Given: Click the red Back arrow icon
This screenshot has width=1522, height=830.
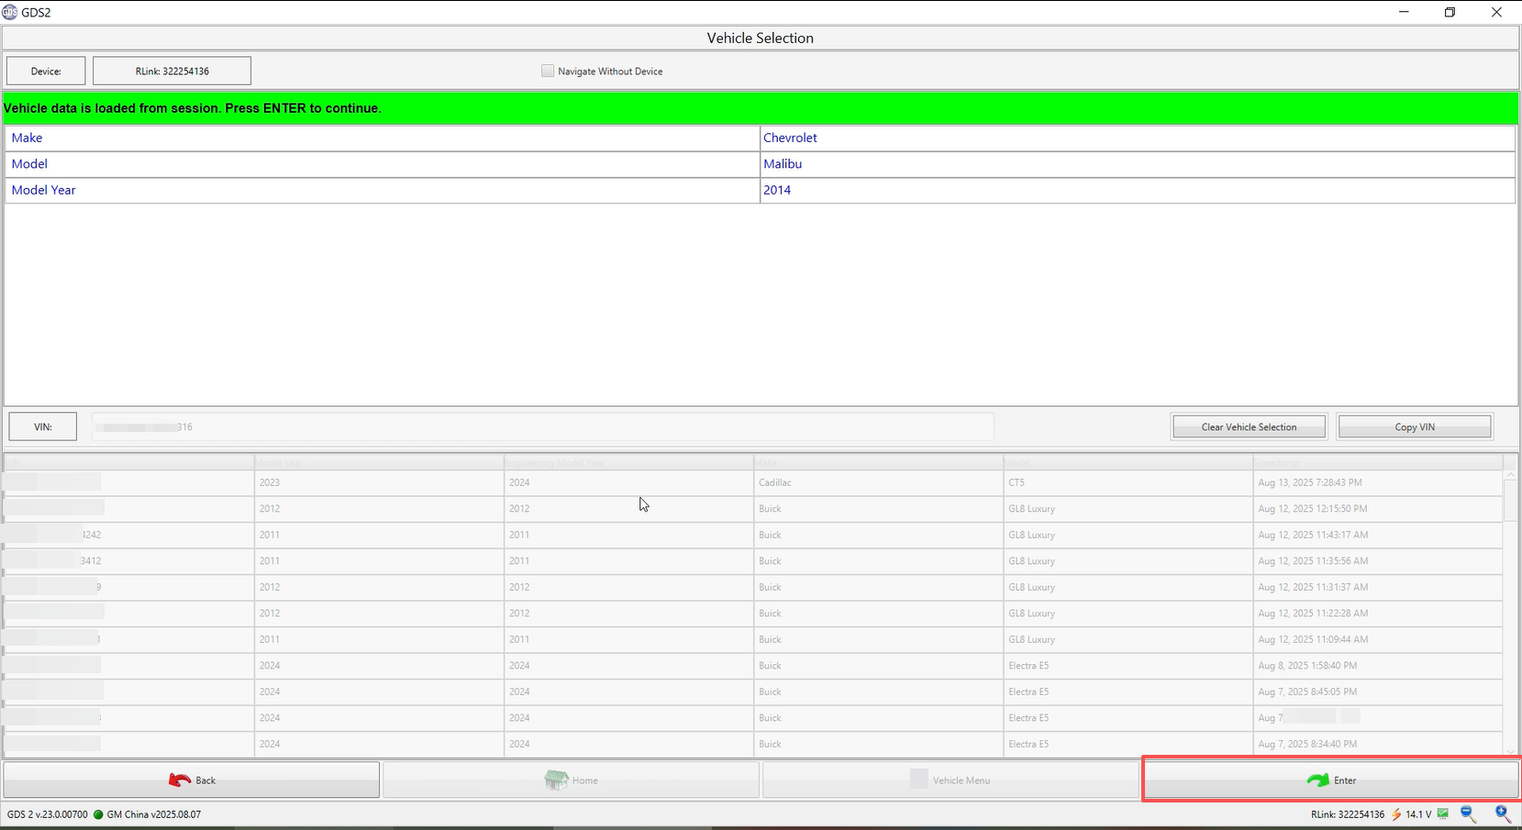Looking at the screenshot, I should point(179,780).
